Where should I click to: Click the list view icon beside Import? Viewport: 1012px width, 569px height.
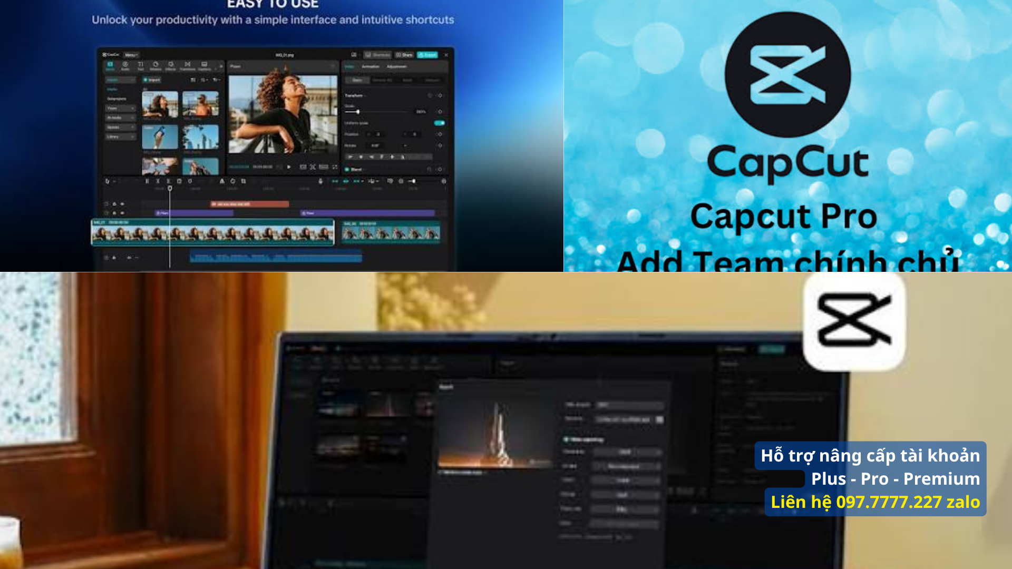click(193, 80)
